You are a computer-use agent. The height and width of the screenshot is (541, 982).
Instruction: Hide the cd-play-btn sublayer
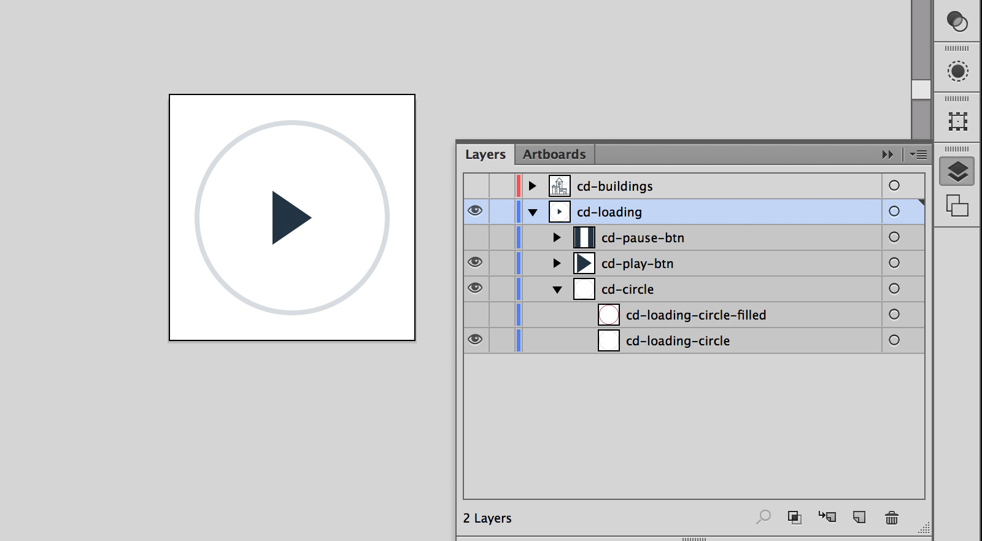pos(476,263)
